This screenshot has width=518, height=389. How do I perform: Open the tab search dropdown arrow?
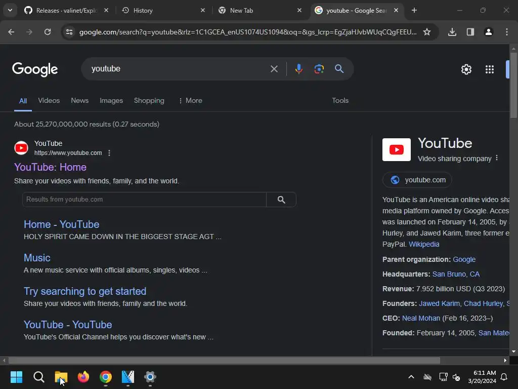(x=10, y=10)
